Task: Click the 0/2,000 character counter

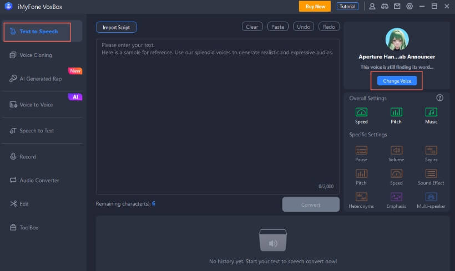Action: click(x=326, y=186)
